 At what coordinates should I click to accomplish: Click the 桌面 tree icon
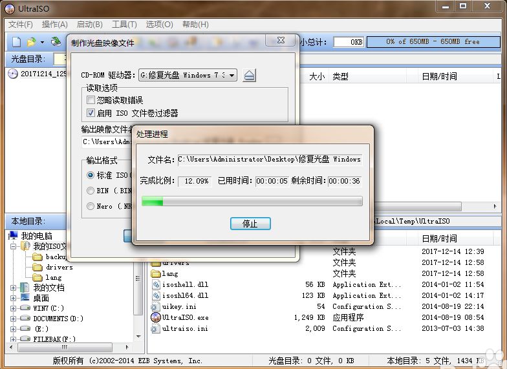[x=25, y=297]
